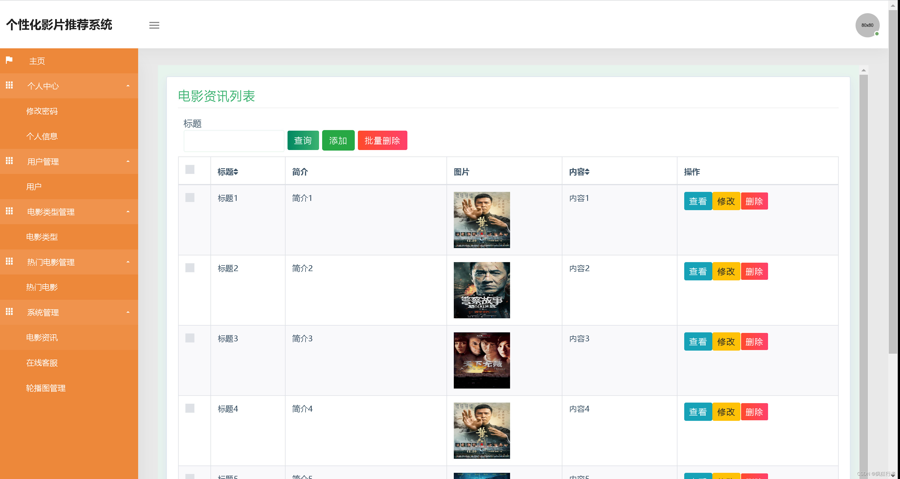Image resolution: width=900 pixels, height=479 pixels.
Task: Toggle the select-all checkbox in table header
Action: [190, 170]
